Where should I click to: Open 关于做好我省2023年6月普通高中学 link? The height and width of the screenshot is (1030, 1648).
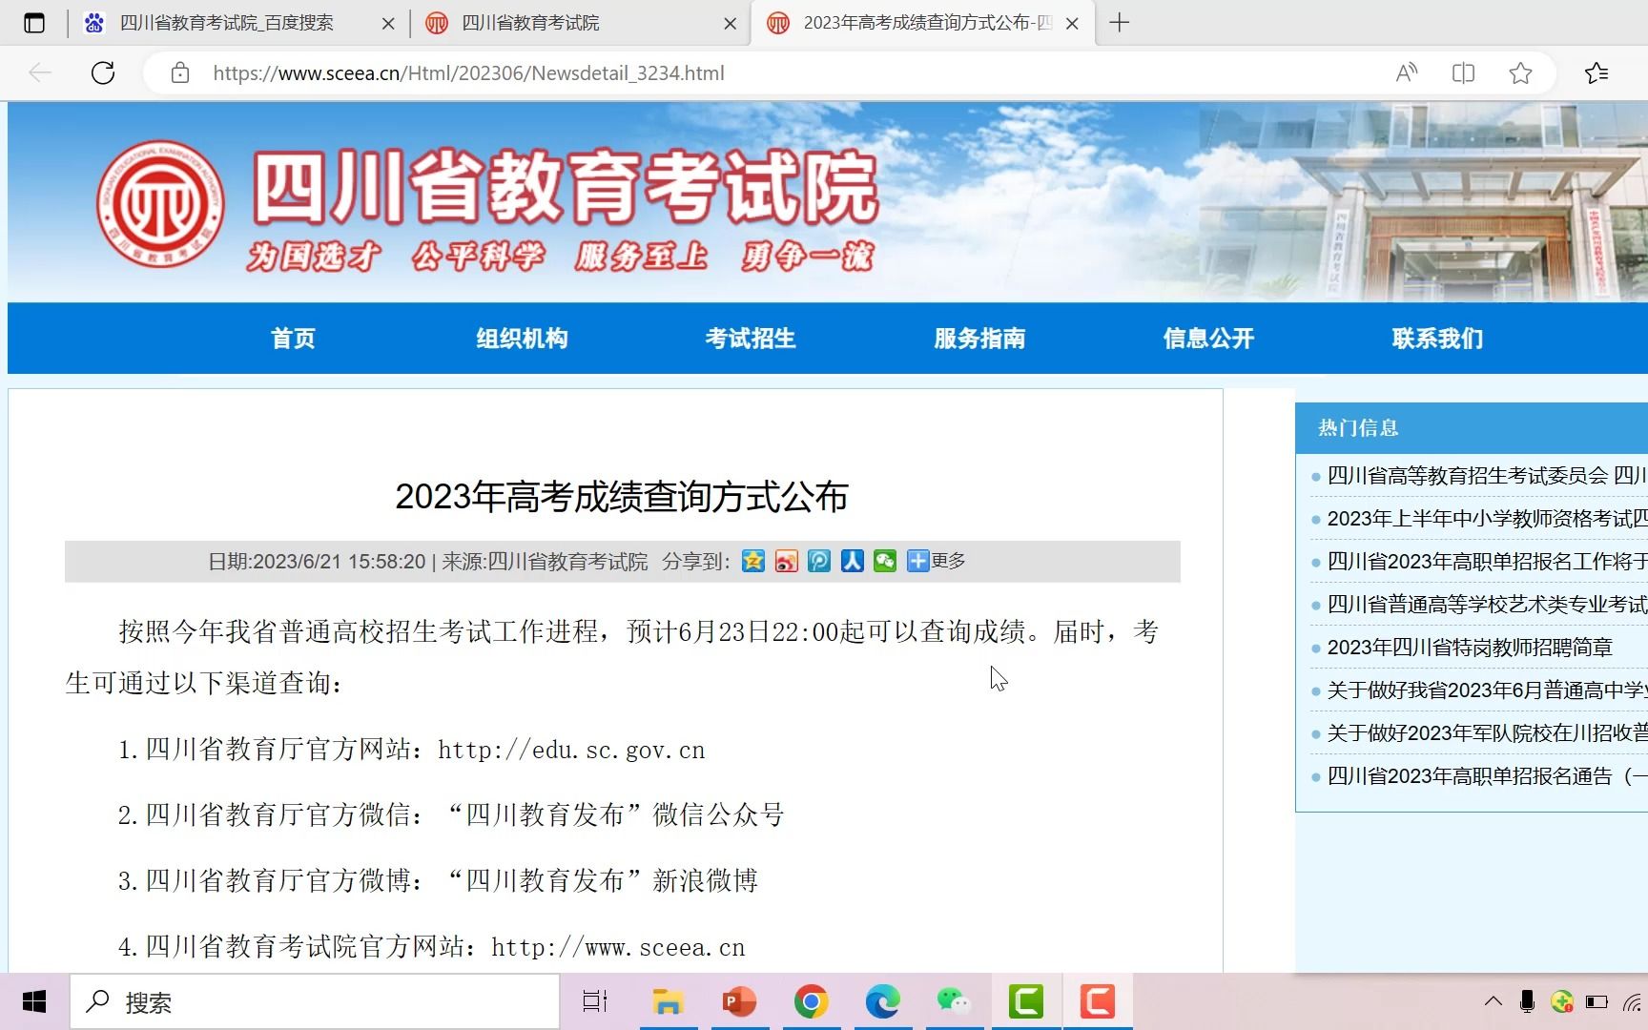(1487, 690)
